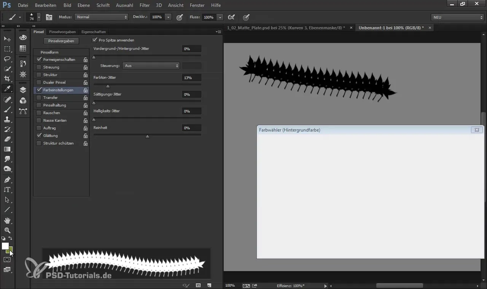Select the Lasso tool
Image resolution: width=487 pixels, height=289 pixels.
click(7, 59)
